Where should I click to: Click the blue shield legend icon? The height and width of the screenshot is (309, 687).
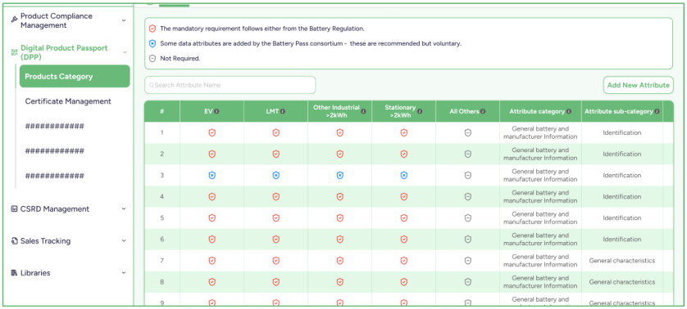pyautogui.click(x=152, y=43)
